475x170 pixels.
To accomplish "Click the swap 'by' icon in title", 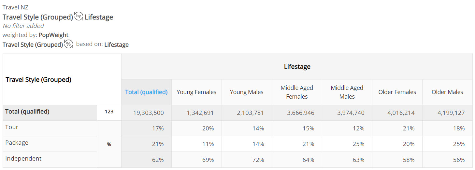I will pyautogui.click(x=79, y=16).
